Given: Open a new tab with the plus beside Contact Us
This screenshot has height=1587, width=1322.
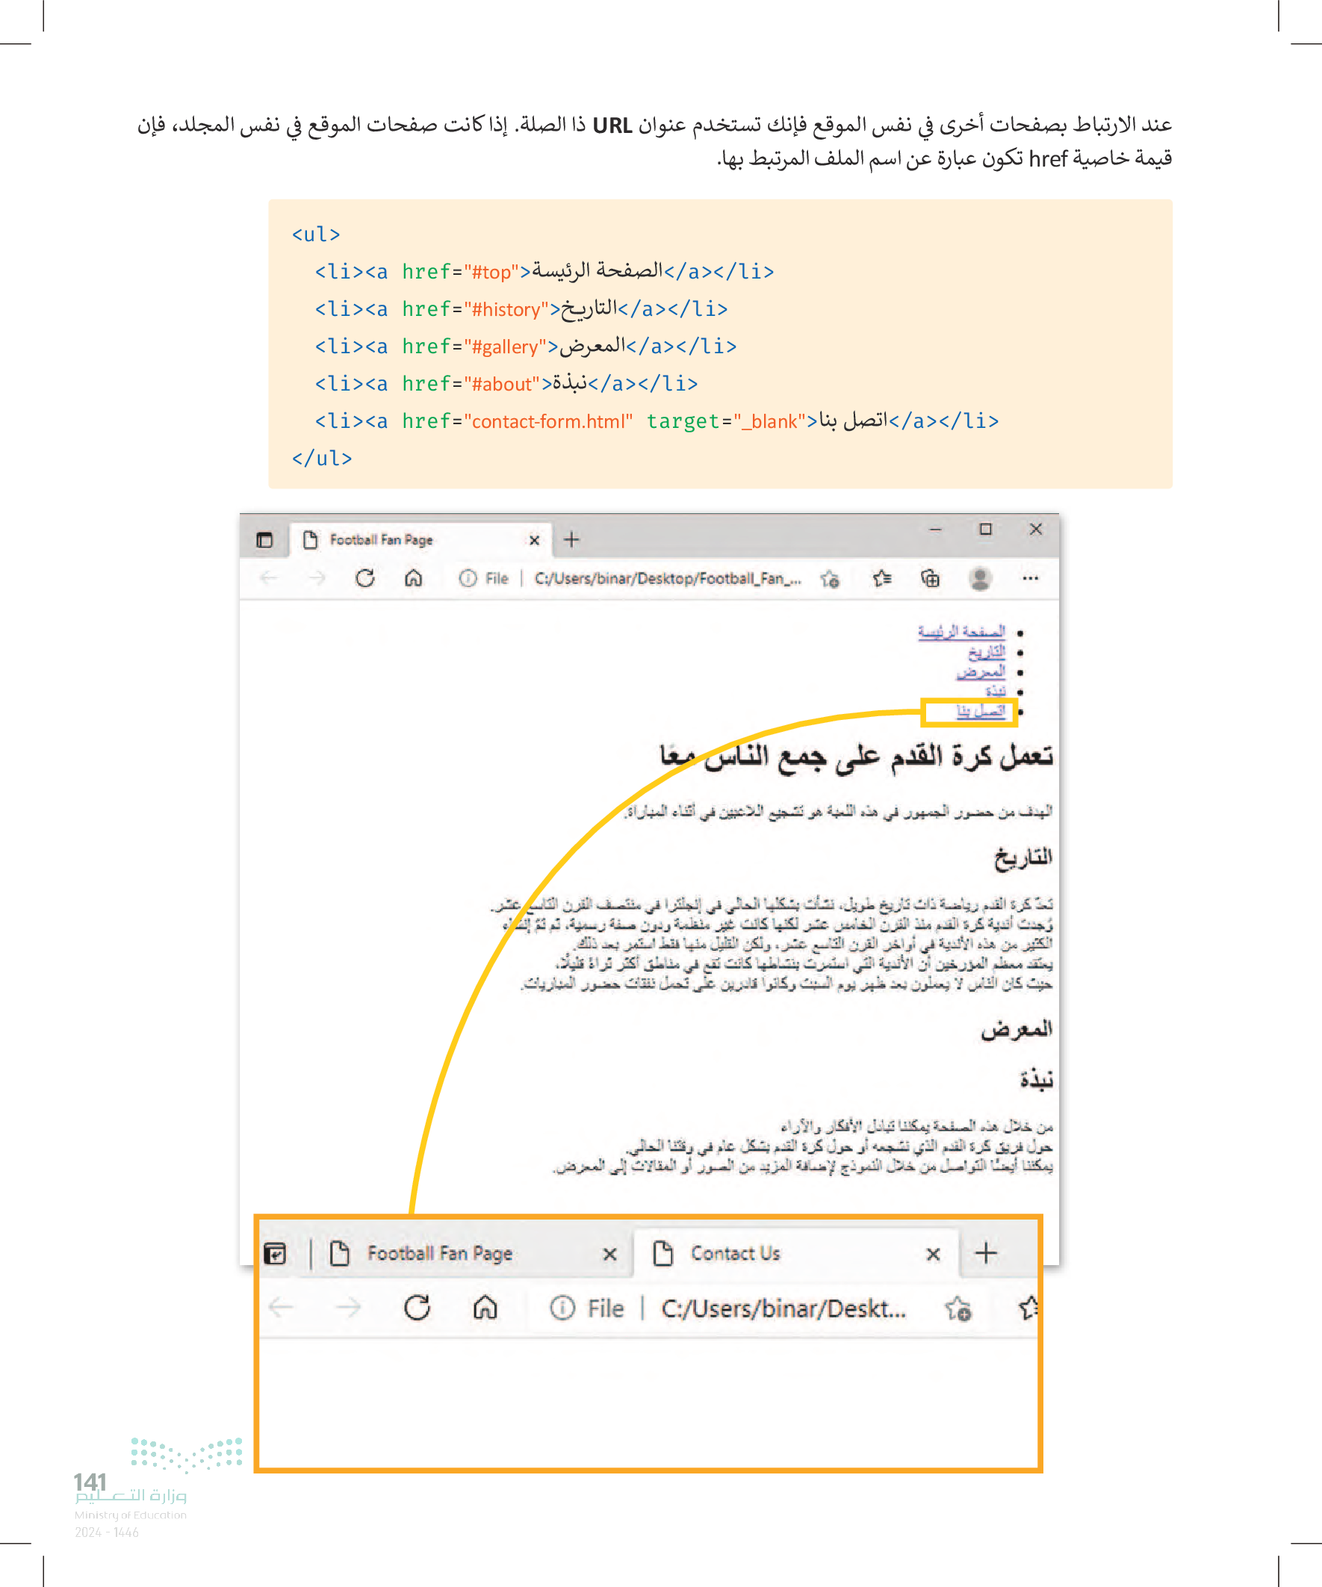Looking at the screenshot, I should tap(986, 1253).
